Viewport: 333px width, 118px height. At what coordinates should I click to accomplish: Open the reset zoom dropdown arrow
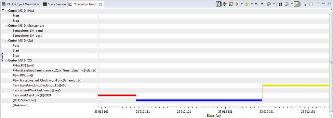click(x=273, y=4)
